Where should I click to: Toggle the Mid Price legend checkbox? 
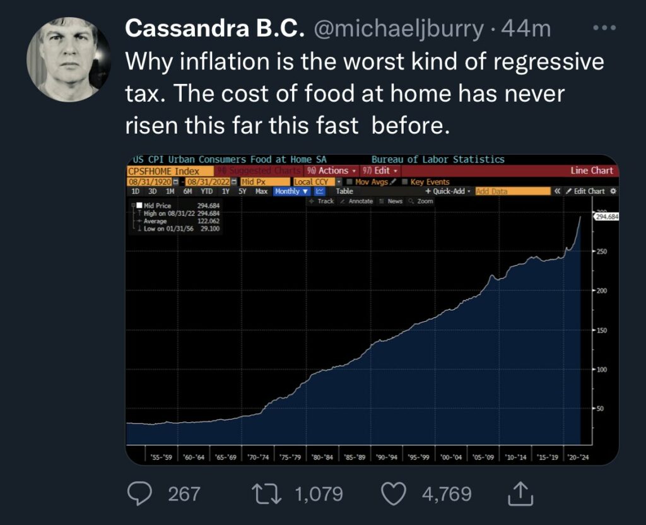[x=139, y=206]
